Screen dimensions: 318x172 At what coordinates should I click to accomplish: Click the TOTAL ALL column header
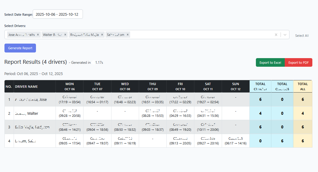pos(303,86)
